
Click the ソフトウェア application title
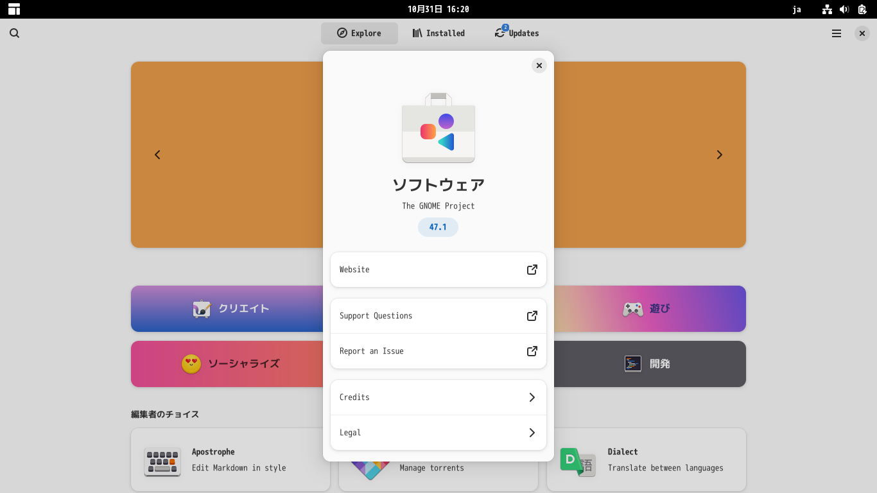pyautogui.click(x=438, y=185)
